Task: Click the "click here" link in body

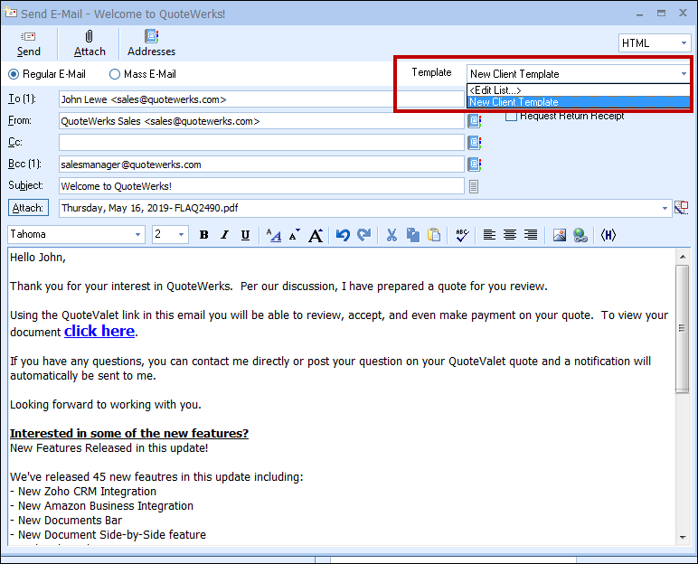Action: click(99, 331)
